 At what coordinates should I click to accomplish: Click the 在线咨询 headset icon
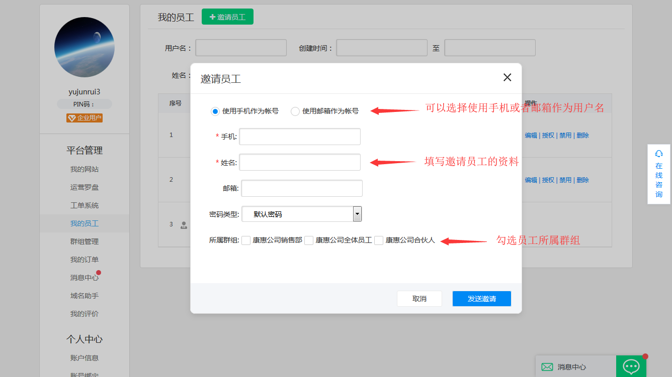[658, 154]
